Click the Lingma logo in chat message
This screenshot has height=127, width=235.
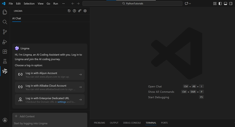click(17, 48)
